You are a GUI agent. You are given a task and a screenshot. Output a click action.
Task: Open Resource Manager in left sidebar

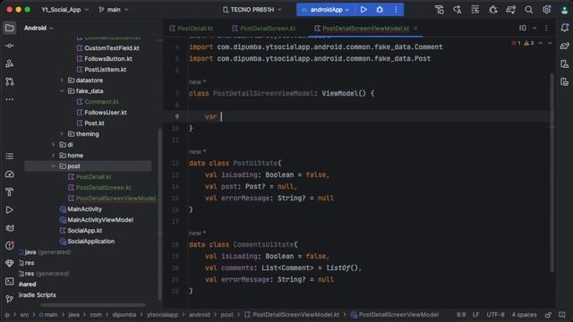click(10, 64)
